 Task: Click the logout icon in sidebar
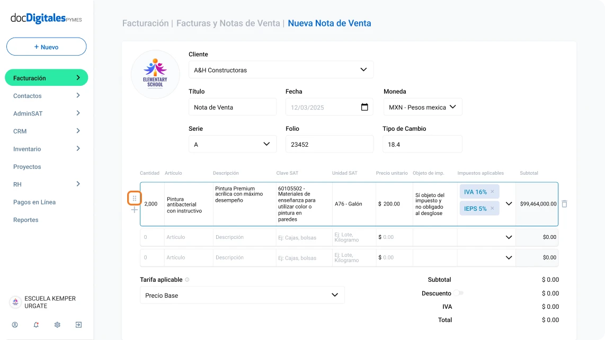[78, 325]
